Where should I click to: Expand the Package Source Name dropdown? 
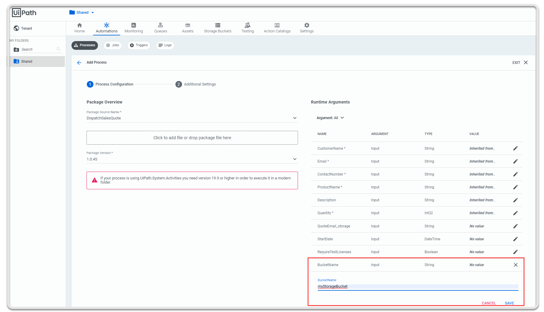(295, 118)
